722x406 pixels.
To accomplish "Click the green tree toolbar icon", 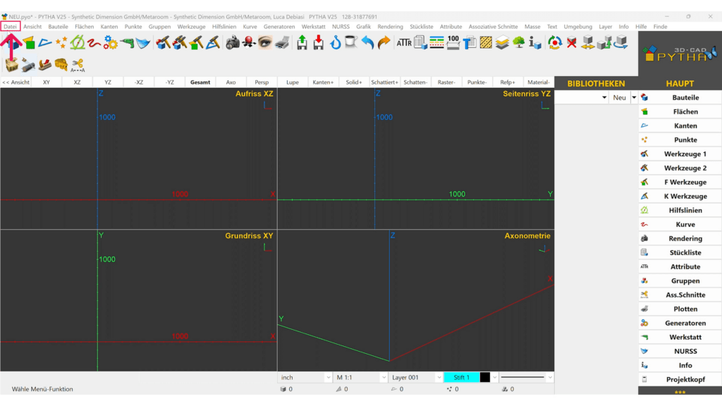I will [x=519, y=43].
